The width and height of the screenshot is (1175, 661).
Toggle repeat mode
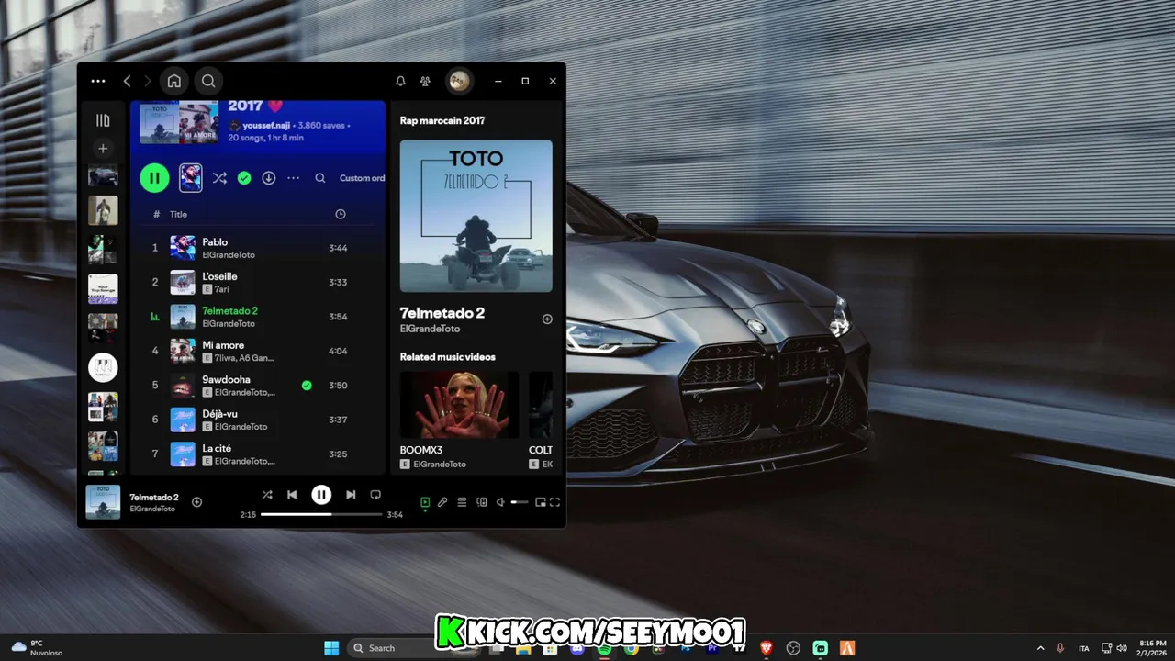[x=375, y=495]
